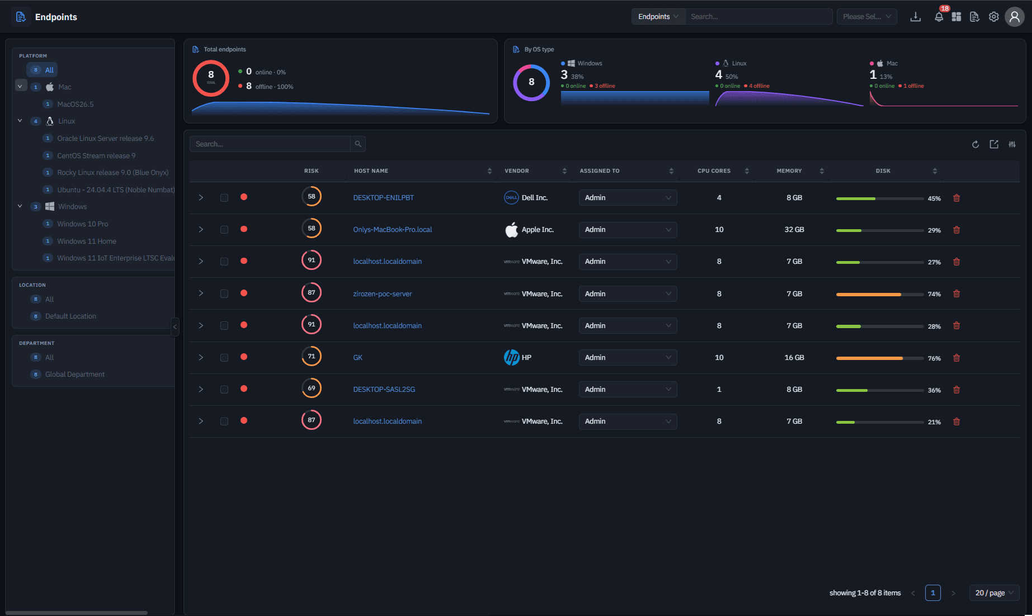This screenshot has width=1032, height=616.
Task: Click the table search magnifier icon
Action: (x=358, y=144)
